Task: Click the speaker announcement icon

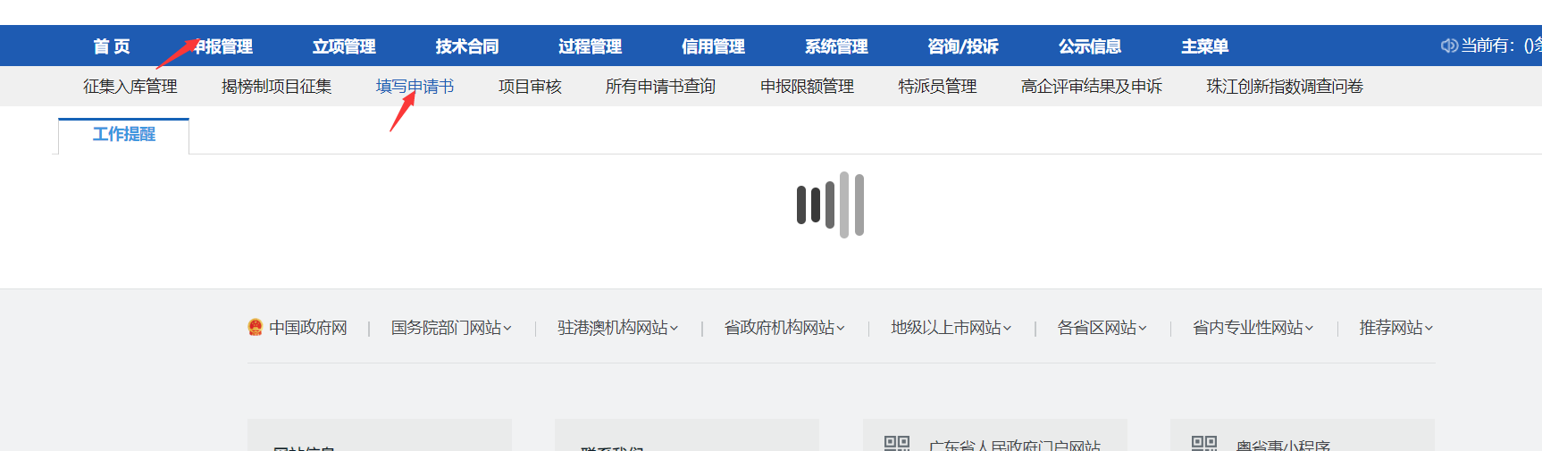Action: point(1449,46)
